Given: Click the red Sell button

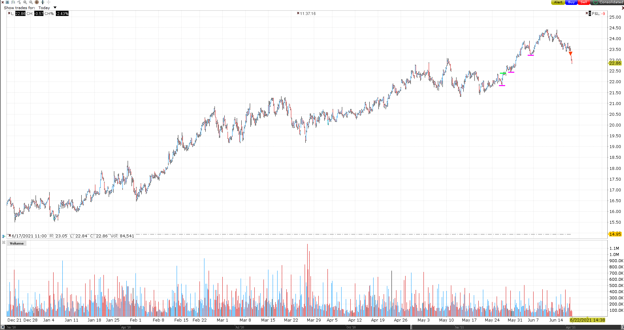Looking at the screenshot, I should click(584, 2).
